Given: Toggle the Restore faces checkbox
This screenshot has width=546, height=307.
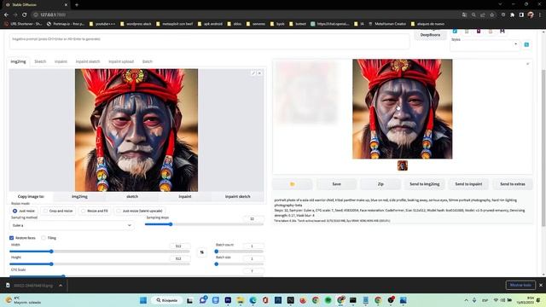Looking at the screenshot, I should pyautogui.click(x=11, y=238).
